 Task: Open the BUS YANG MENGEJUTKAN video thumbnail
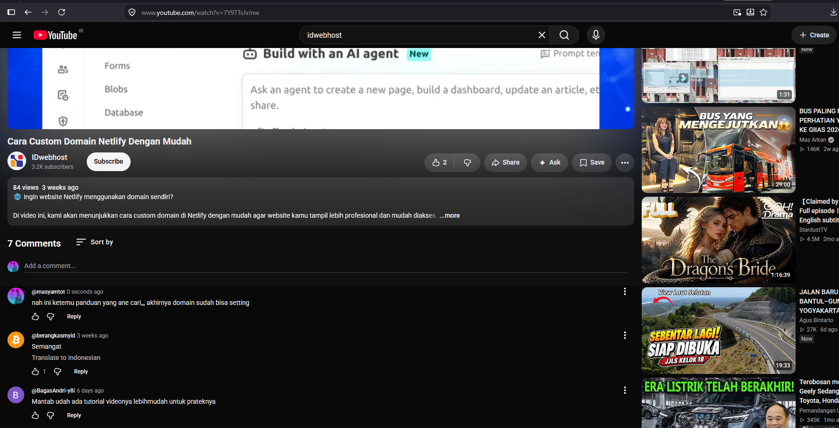click(719, 150)
